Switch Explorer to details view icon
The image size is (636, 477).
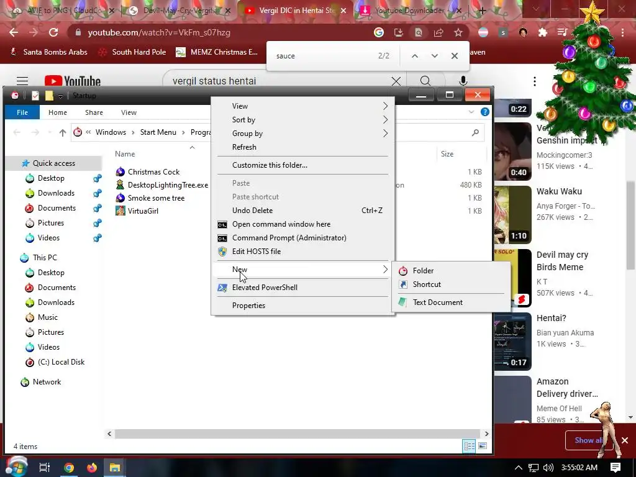point(469,446)
